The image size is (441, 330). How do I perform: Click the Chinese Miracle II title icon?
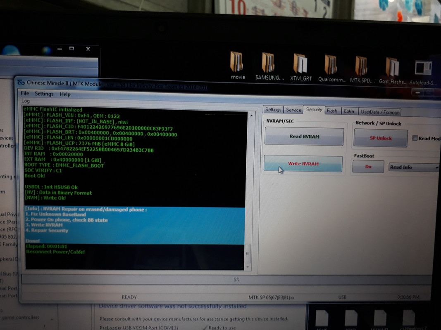(21, 82)
